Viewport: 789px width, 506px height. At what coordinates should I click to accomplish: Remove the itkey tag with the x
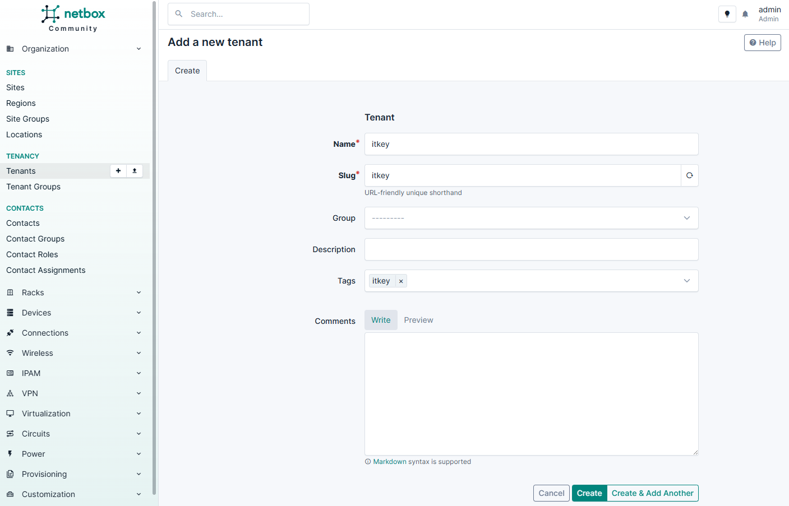(401, 281)
